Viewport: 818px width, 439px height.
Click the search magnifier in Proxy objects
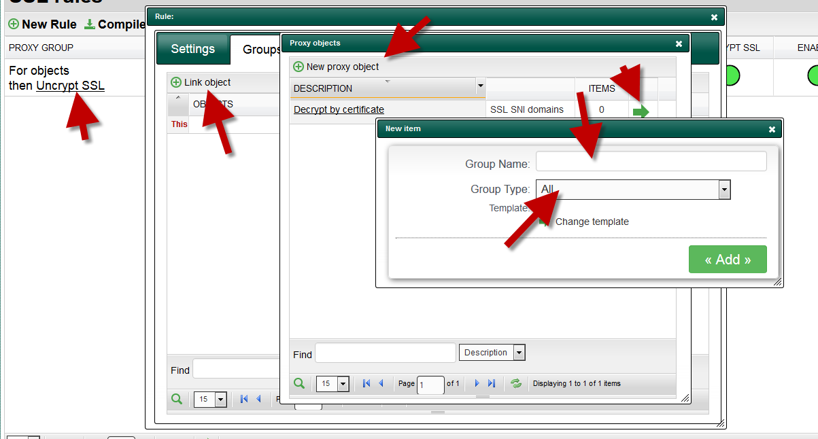click(299, 383)
